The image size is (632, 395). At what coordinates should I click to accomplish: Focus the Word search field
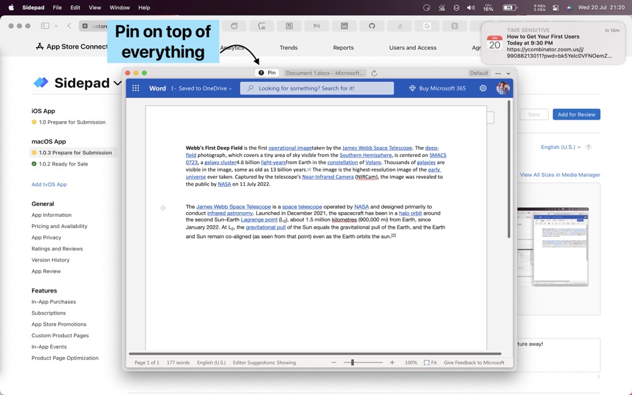click(x=317, y=88)
